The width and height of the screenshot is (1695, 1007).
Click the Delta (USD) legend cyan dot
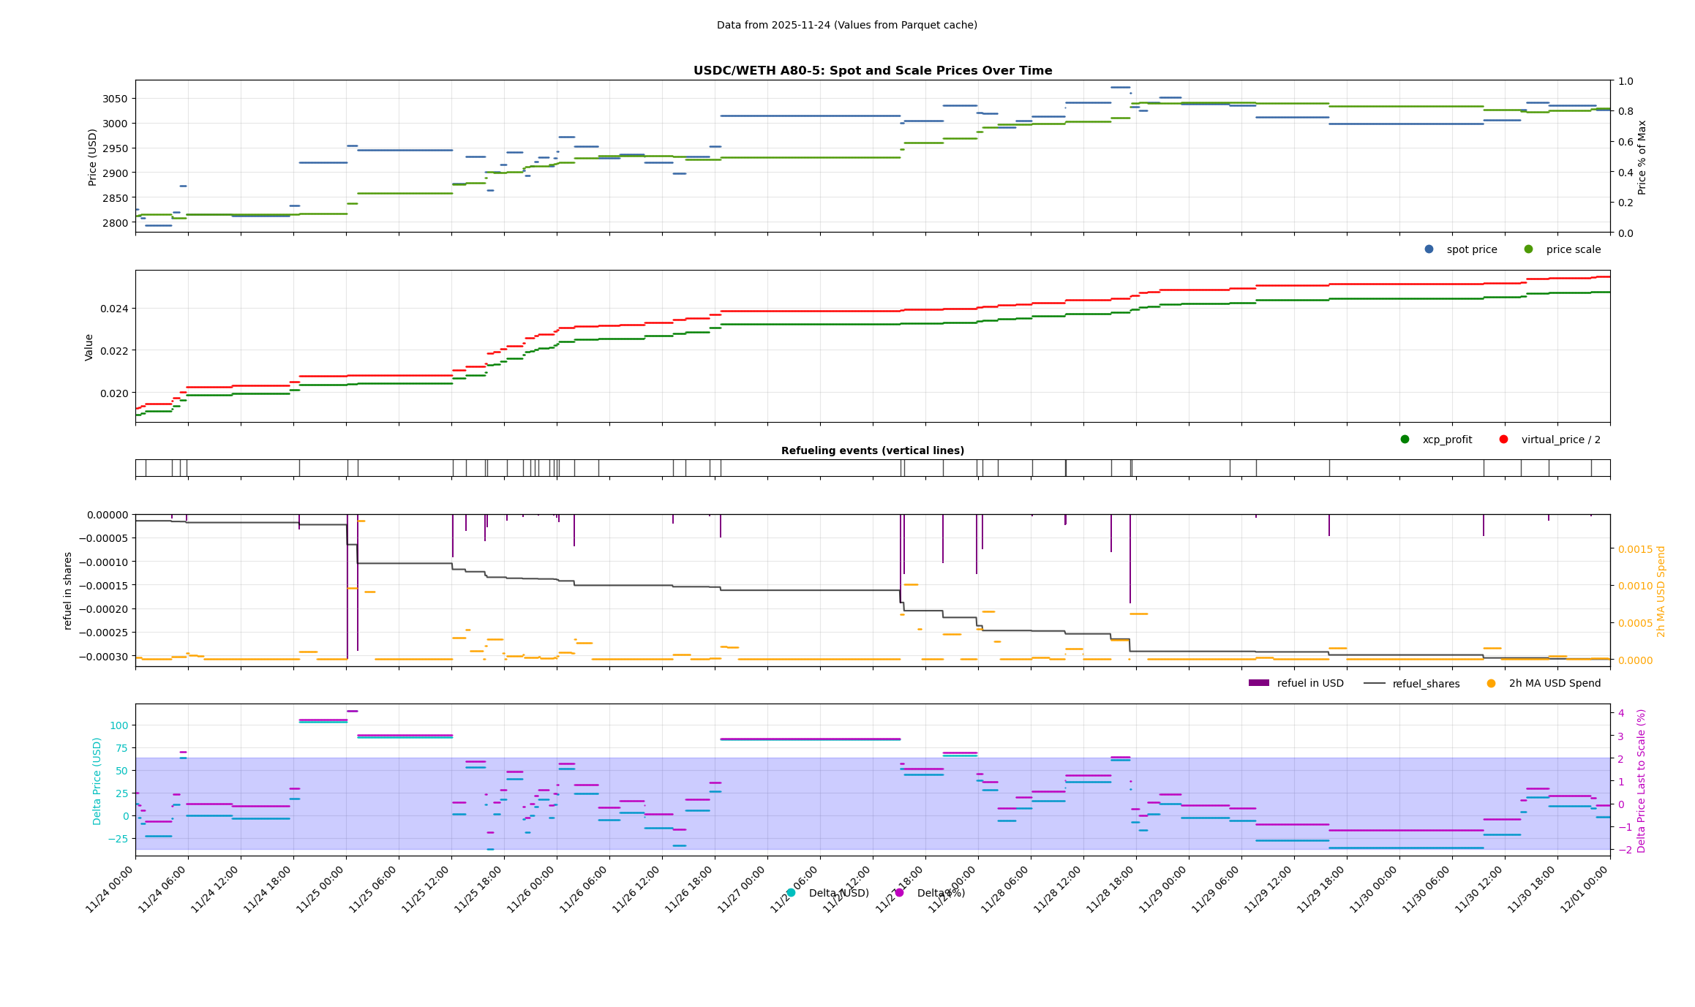coord(791,893)
